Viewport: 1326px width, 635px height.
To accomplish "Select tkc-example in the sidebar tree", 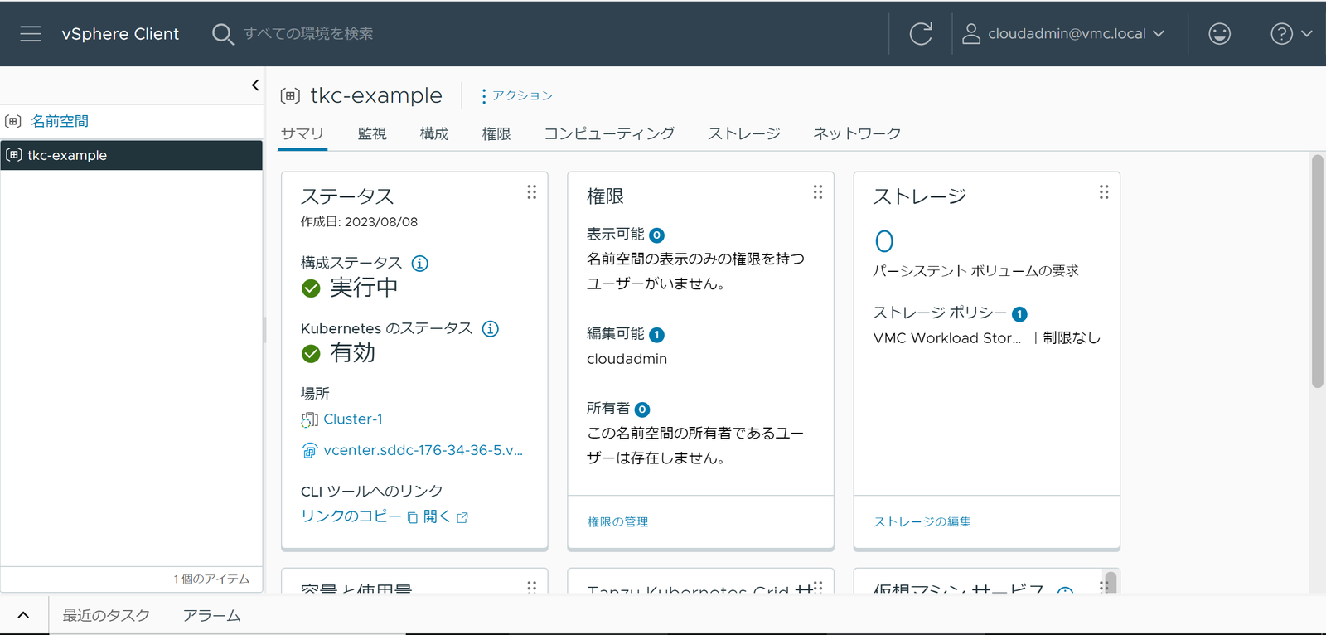I will point(132,156).
